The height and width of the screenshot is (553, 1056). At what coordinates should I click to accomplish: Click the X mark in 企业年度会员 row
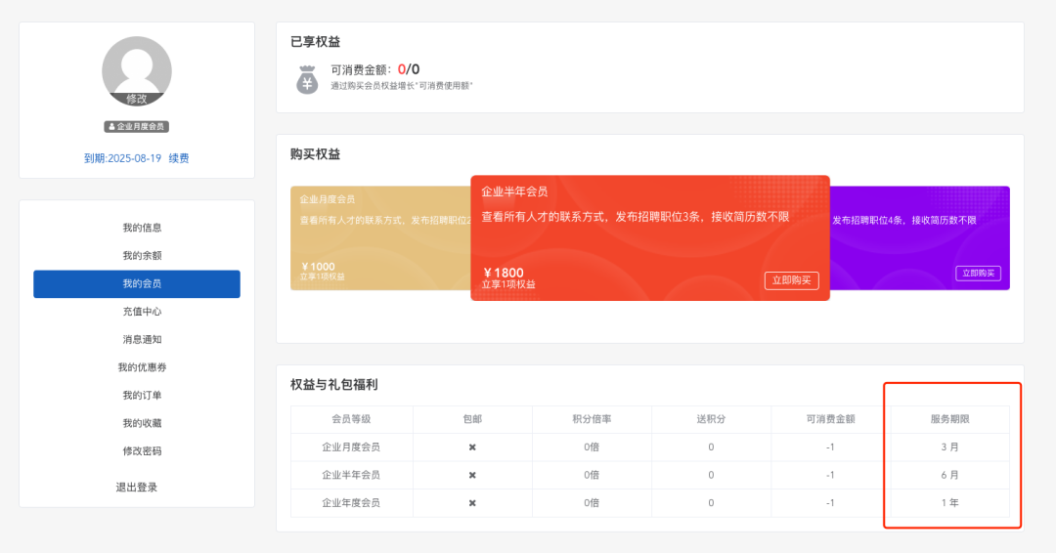[x=472, y=503]
